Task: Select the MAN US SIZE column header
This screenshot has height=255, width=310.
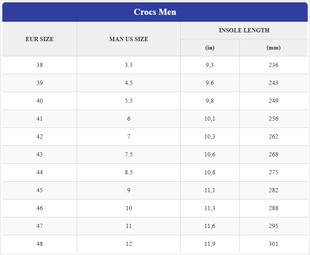Action: pyautogui.click(x=129, y=39)
